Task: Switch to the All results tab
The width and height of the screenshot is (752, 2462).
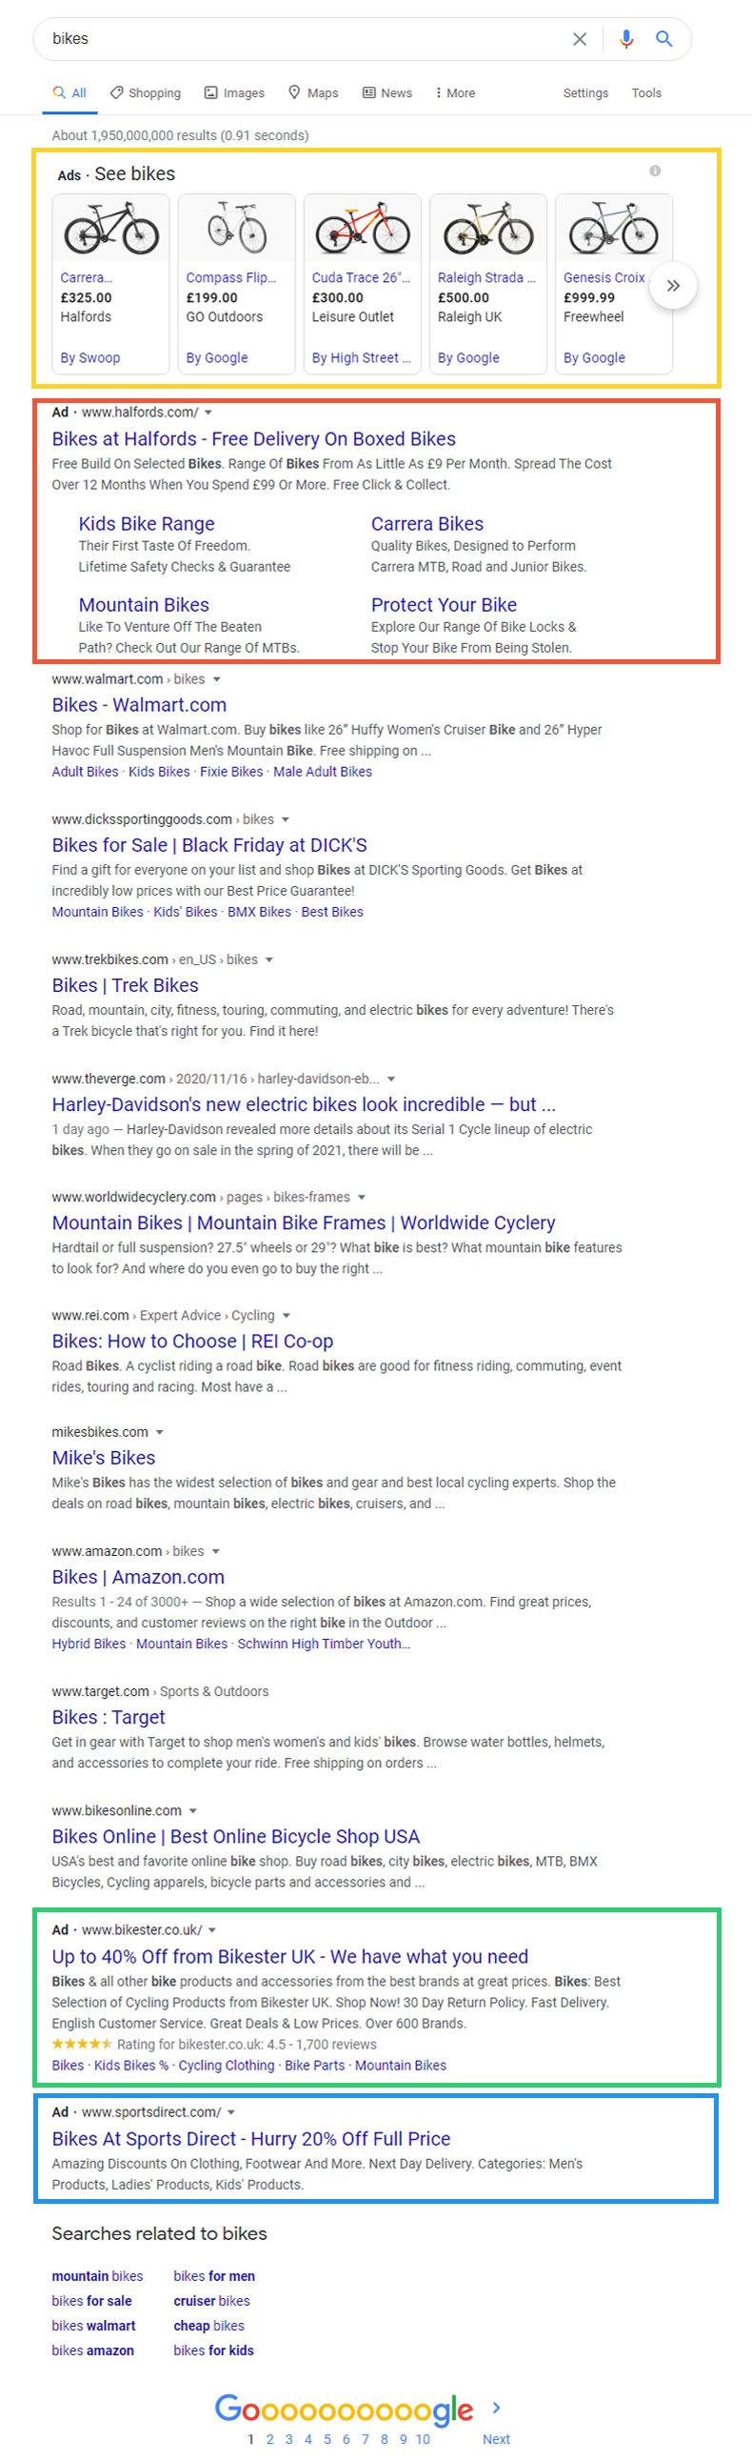Action: (x=69, y=91)
